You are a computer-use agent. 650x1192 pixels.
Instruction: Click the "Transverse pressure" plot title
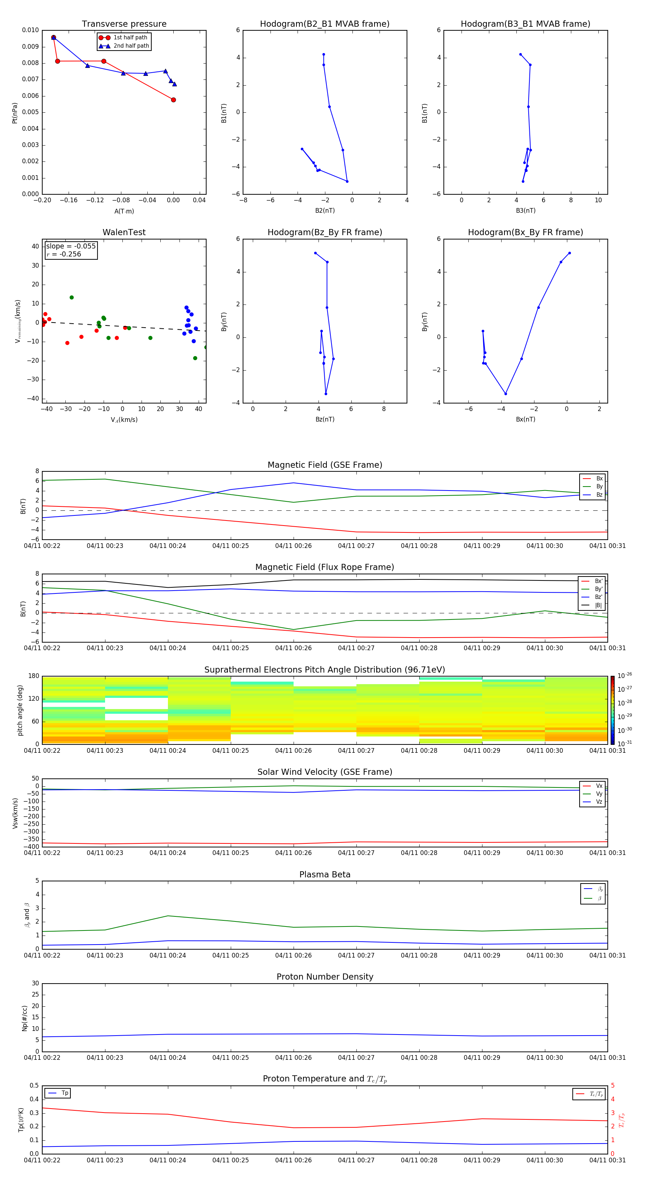[x=124, y=24]
